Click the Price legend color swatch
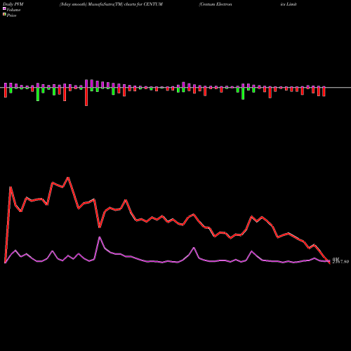Image resolution: width=351 pixels, height=351 pixels. (4, 15)
